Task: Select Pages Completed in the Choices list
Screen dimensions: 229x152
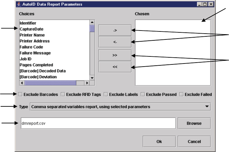Action: click(54, 65)
